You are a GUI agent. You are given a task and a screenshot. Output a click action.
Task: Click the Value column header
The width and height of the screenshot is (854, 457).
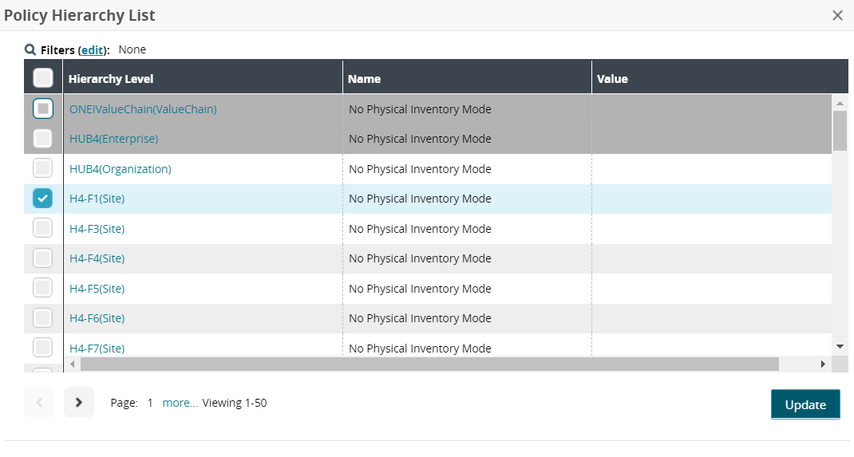[612, 79]
